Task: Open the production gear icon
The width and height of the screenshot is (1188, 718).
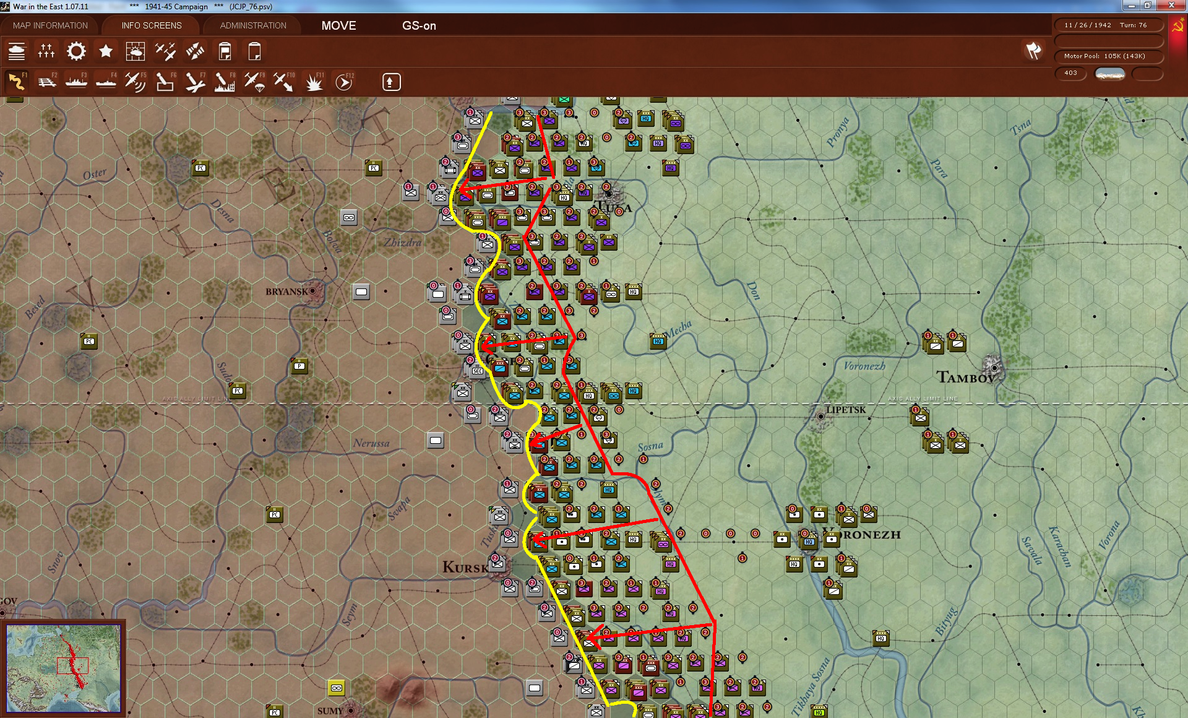Action: pyautogui.click(x=76, y=51)
